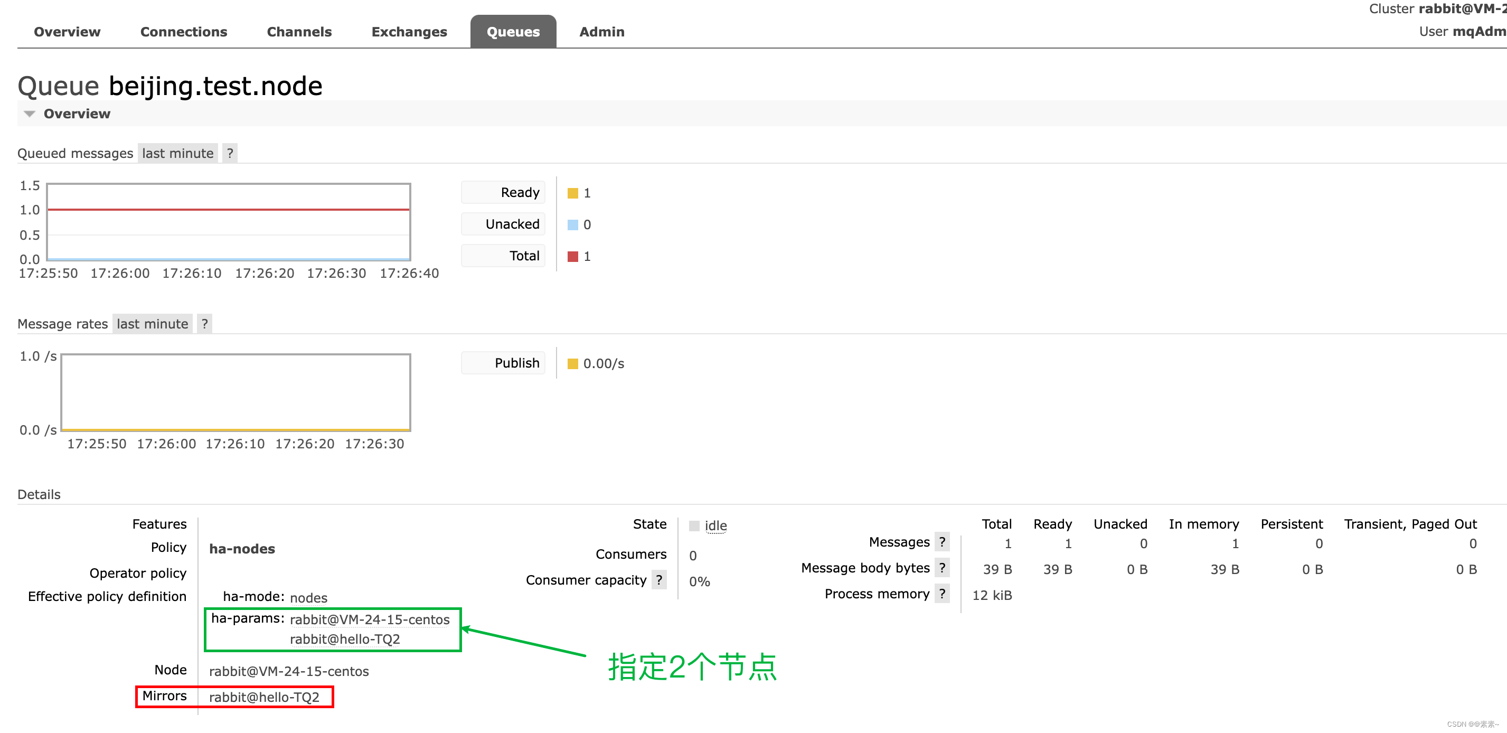Click help icon for Message body bytes
The width and height of the screenshot is (1507, 733).
coord(941,568)
